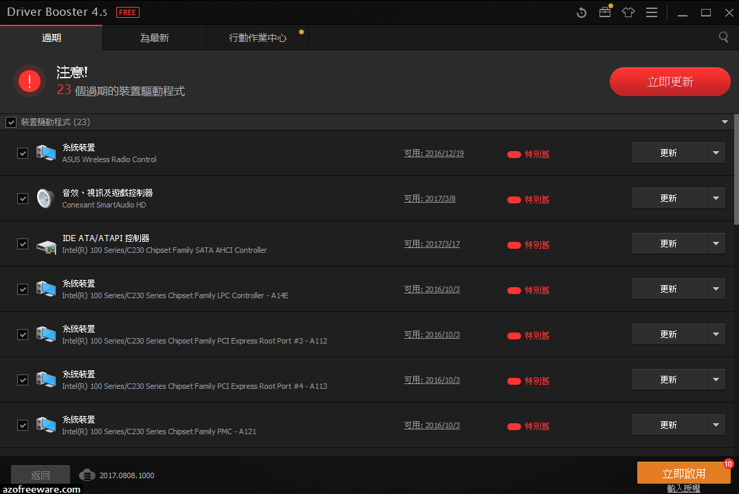Click the red notification badge showing 10
The width and height of the screenshot is (739, 494).
(x=728, y=464)
